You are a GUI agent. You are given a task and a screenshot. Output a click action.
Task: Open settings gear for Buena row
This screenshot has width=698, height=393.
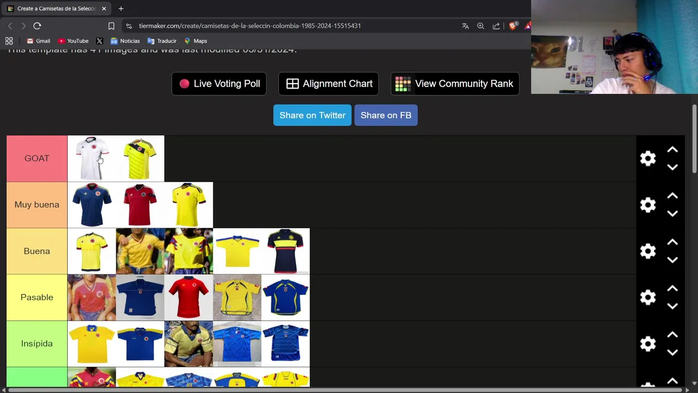648,251
